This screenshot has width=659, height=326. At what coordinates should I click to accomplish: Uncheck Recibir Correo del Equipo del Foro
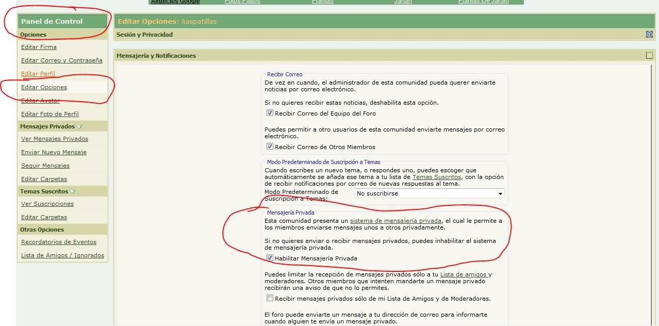coord(270,113)
